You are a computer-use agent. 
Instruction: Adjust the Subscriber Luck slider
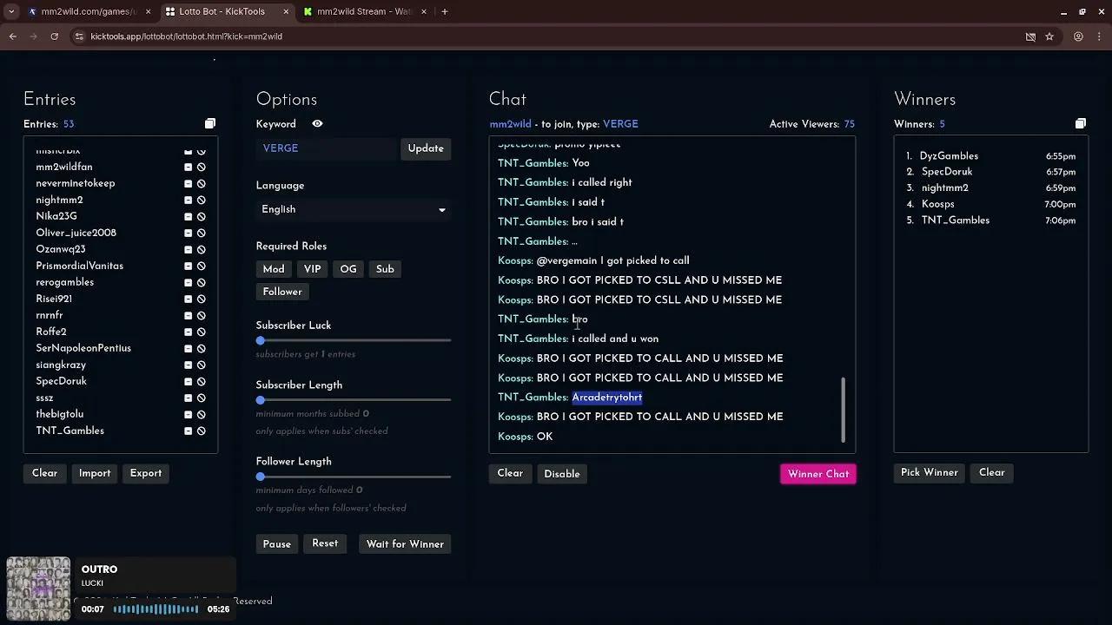[x=354, y=340]
